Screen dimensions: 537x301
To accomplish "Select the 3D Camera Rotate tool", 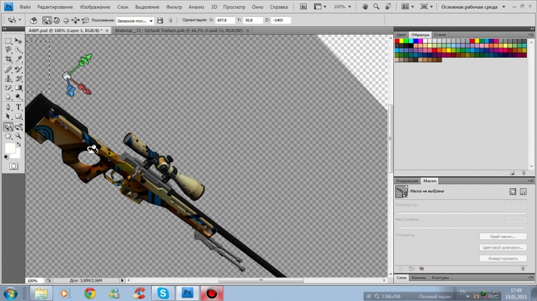I will 19,127.
